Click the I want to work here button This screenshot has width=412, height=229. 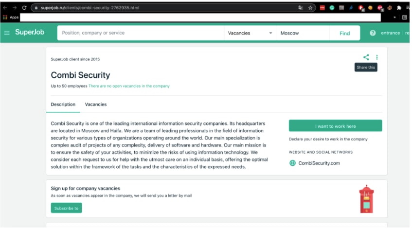(x=335, y=126)
